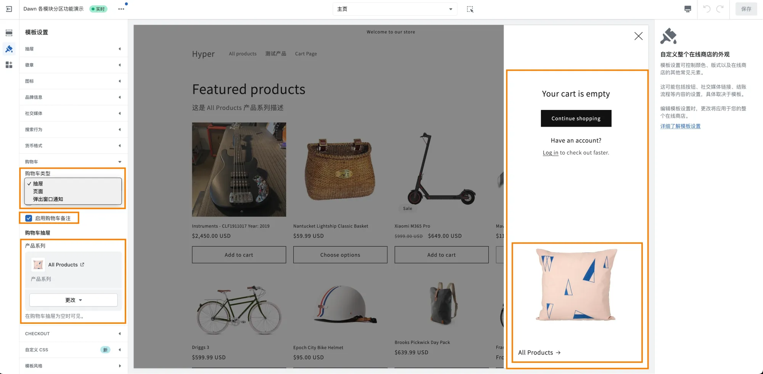
Task: Open the 更改 dropdown for the collection
Action: point(73,300)
